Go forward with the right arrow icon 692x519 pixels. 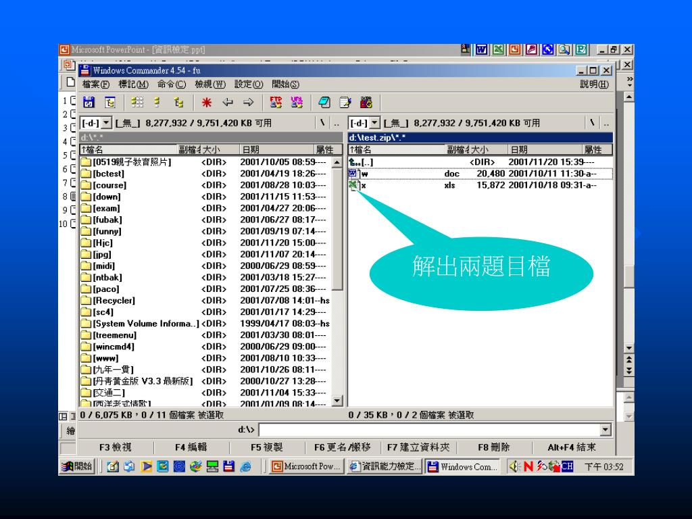coord(249,103)
